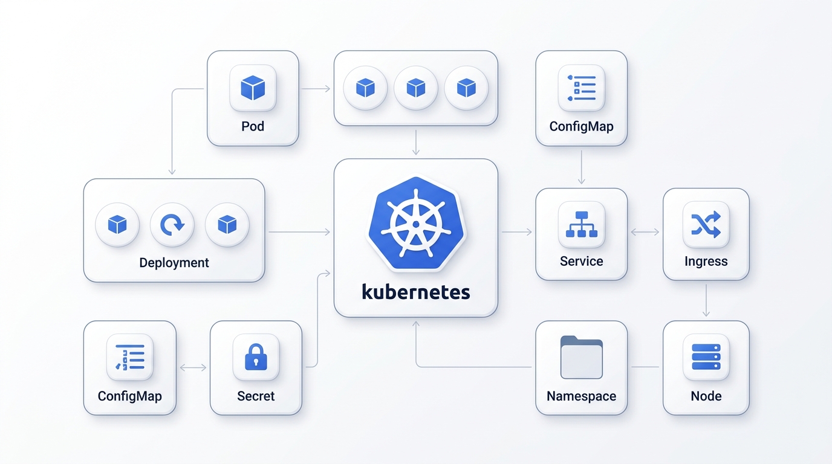Click the "Deployment" label
The image size is (832, 464).
click(x=174, y=263)
